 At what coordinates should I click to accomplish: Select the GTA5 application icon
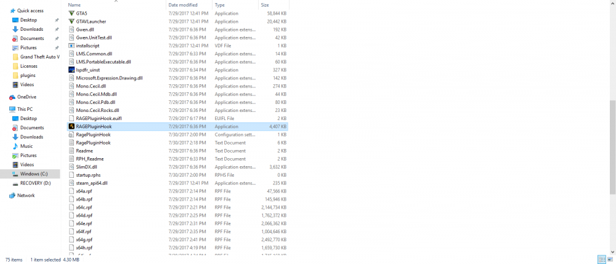point(71,14)
